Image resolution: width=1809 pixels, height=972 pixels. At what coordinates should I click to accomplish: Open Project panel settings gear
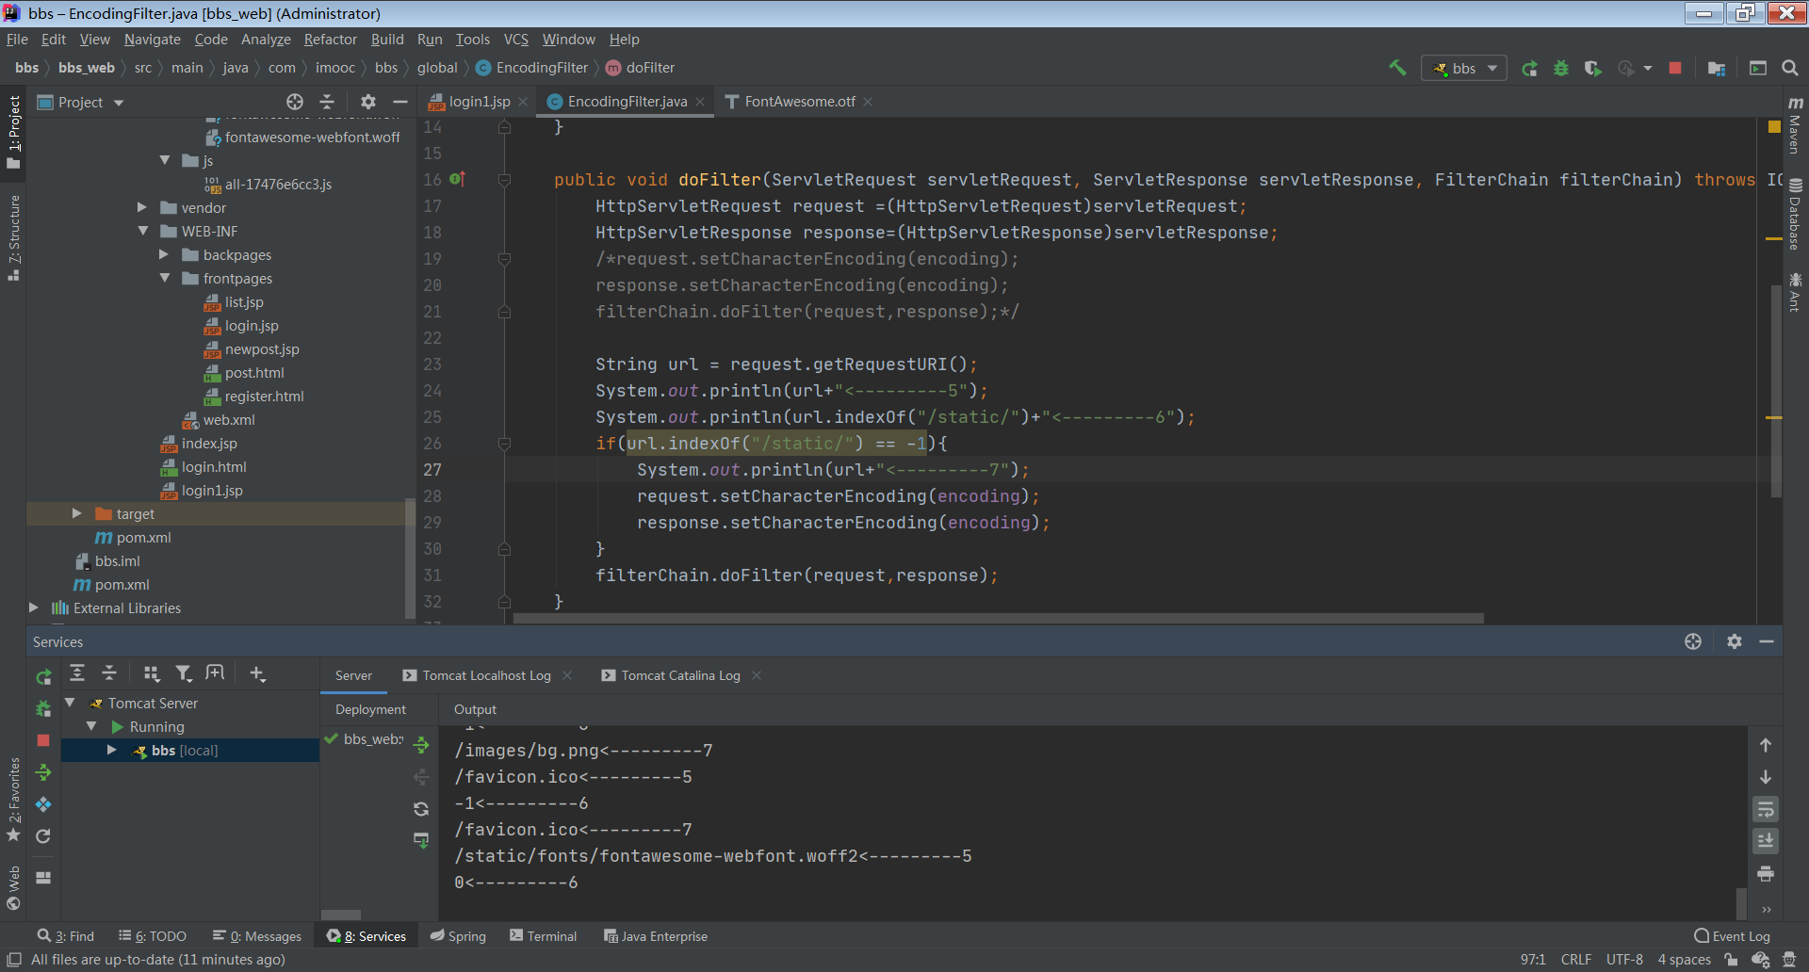(368, 102)
